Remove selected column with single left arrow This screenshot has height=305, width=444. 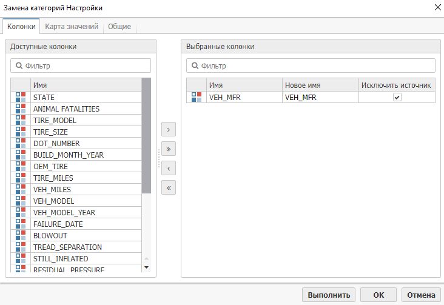click(168, 169)
